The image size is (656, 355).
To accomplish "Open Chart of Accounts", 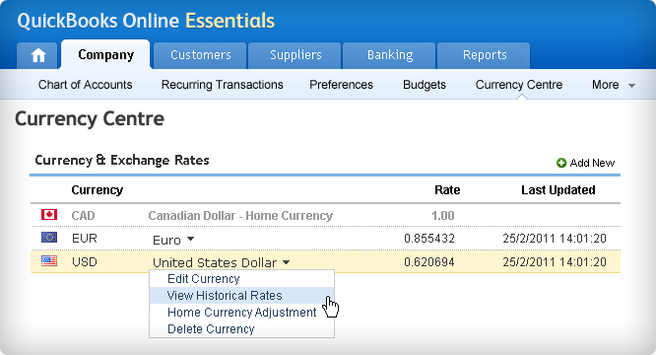I will point(85,85).
